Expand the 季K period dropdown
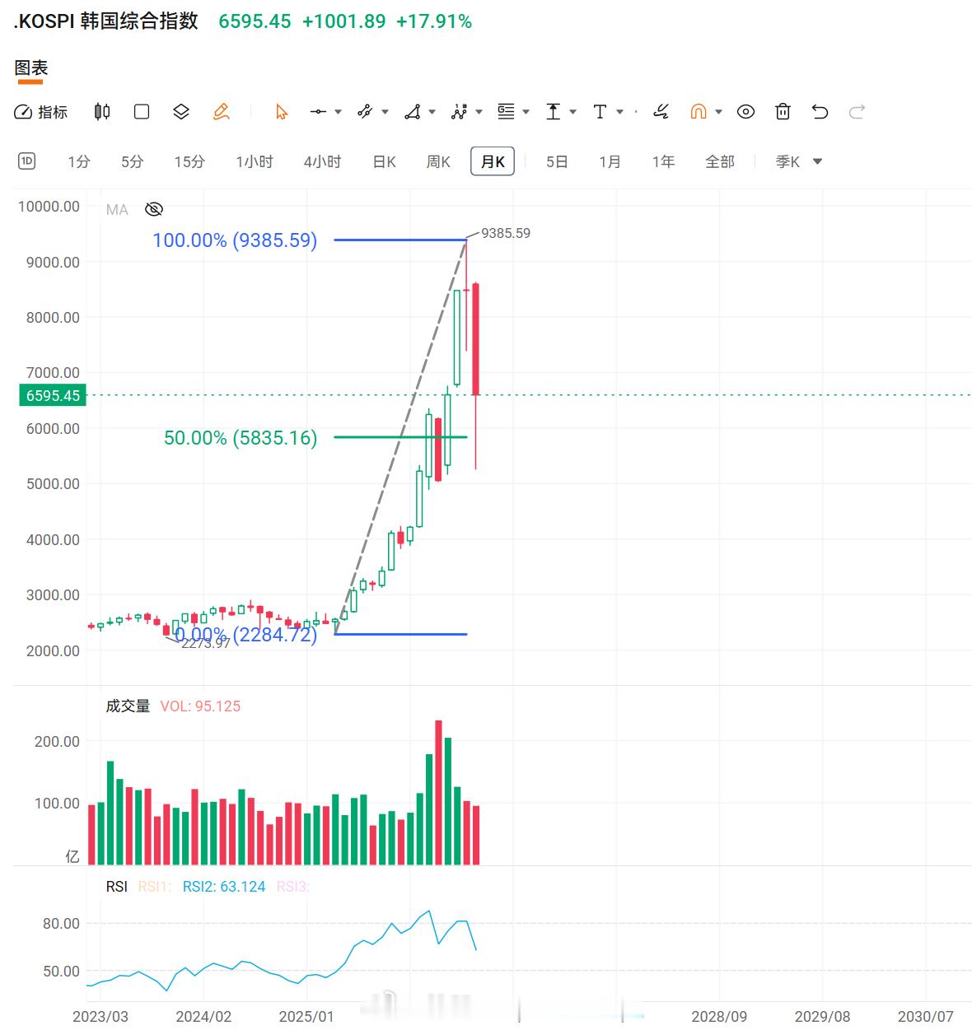The width and height of the screenshot is (972, 1030). coord(798,161)
